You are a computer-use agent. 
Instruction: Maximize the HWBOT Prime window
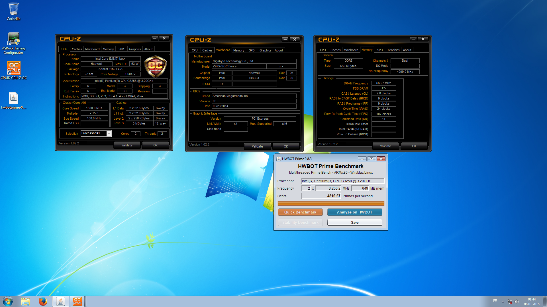pos(372,159)
